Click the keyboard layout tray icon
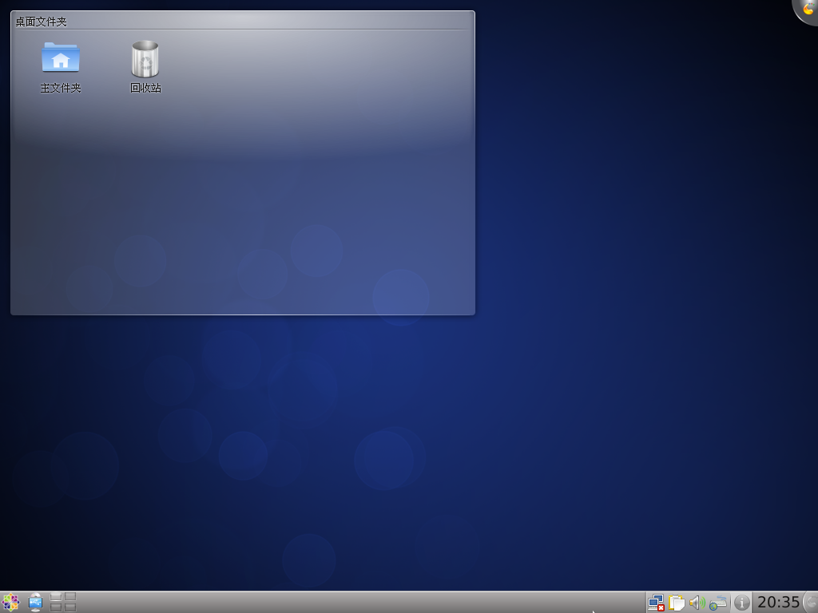Viewport: 818px width, 613px height. [x=718, y=603]
